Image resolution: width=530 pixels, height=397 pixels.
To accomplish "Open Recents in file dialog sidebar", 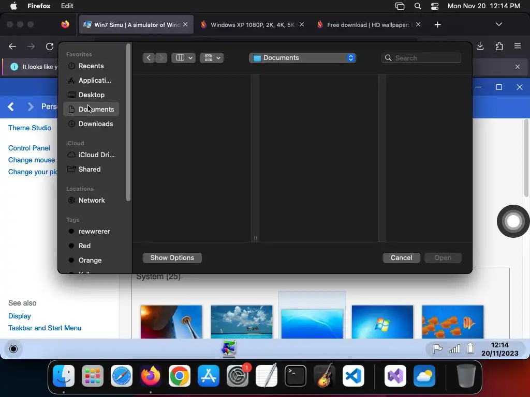I will [91, 66].
